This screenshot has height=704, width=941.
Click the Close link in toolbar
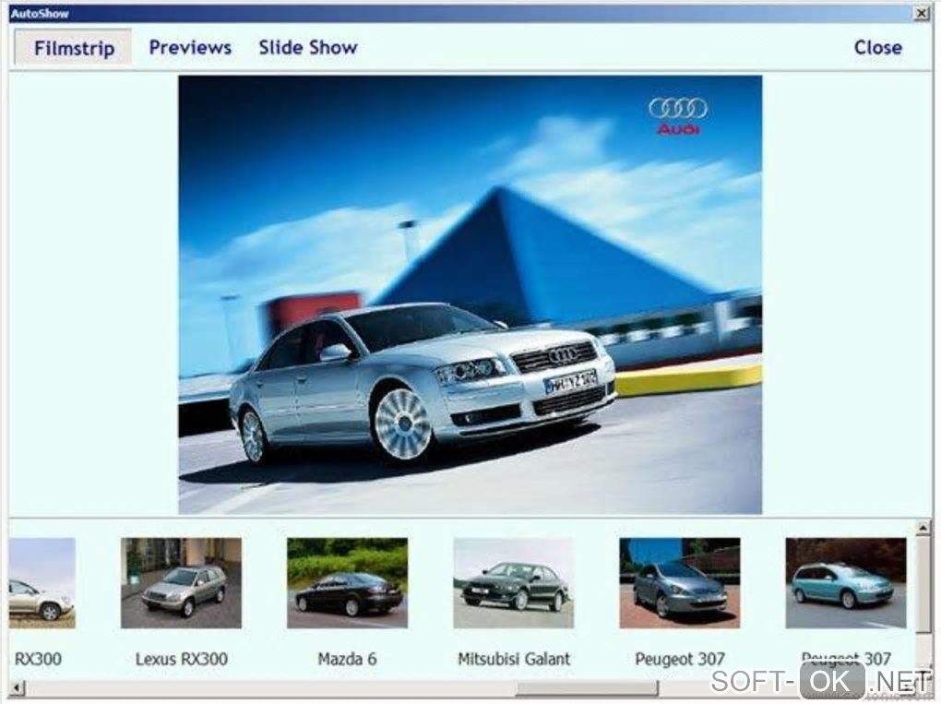pyautogui.click(x=877, y=47)
